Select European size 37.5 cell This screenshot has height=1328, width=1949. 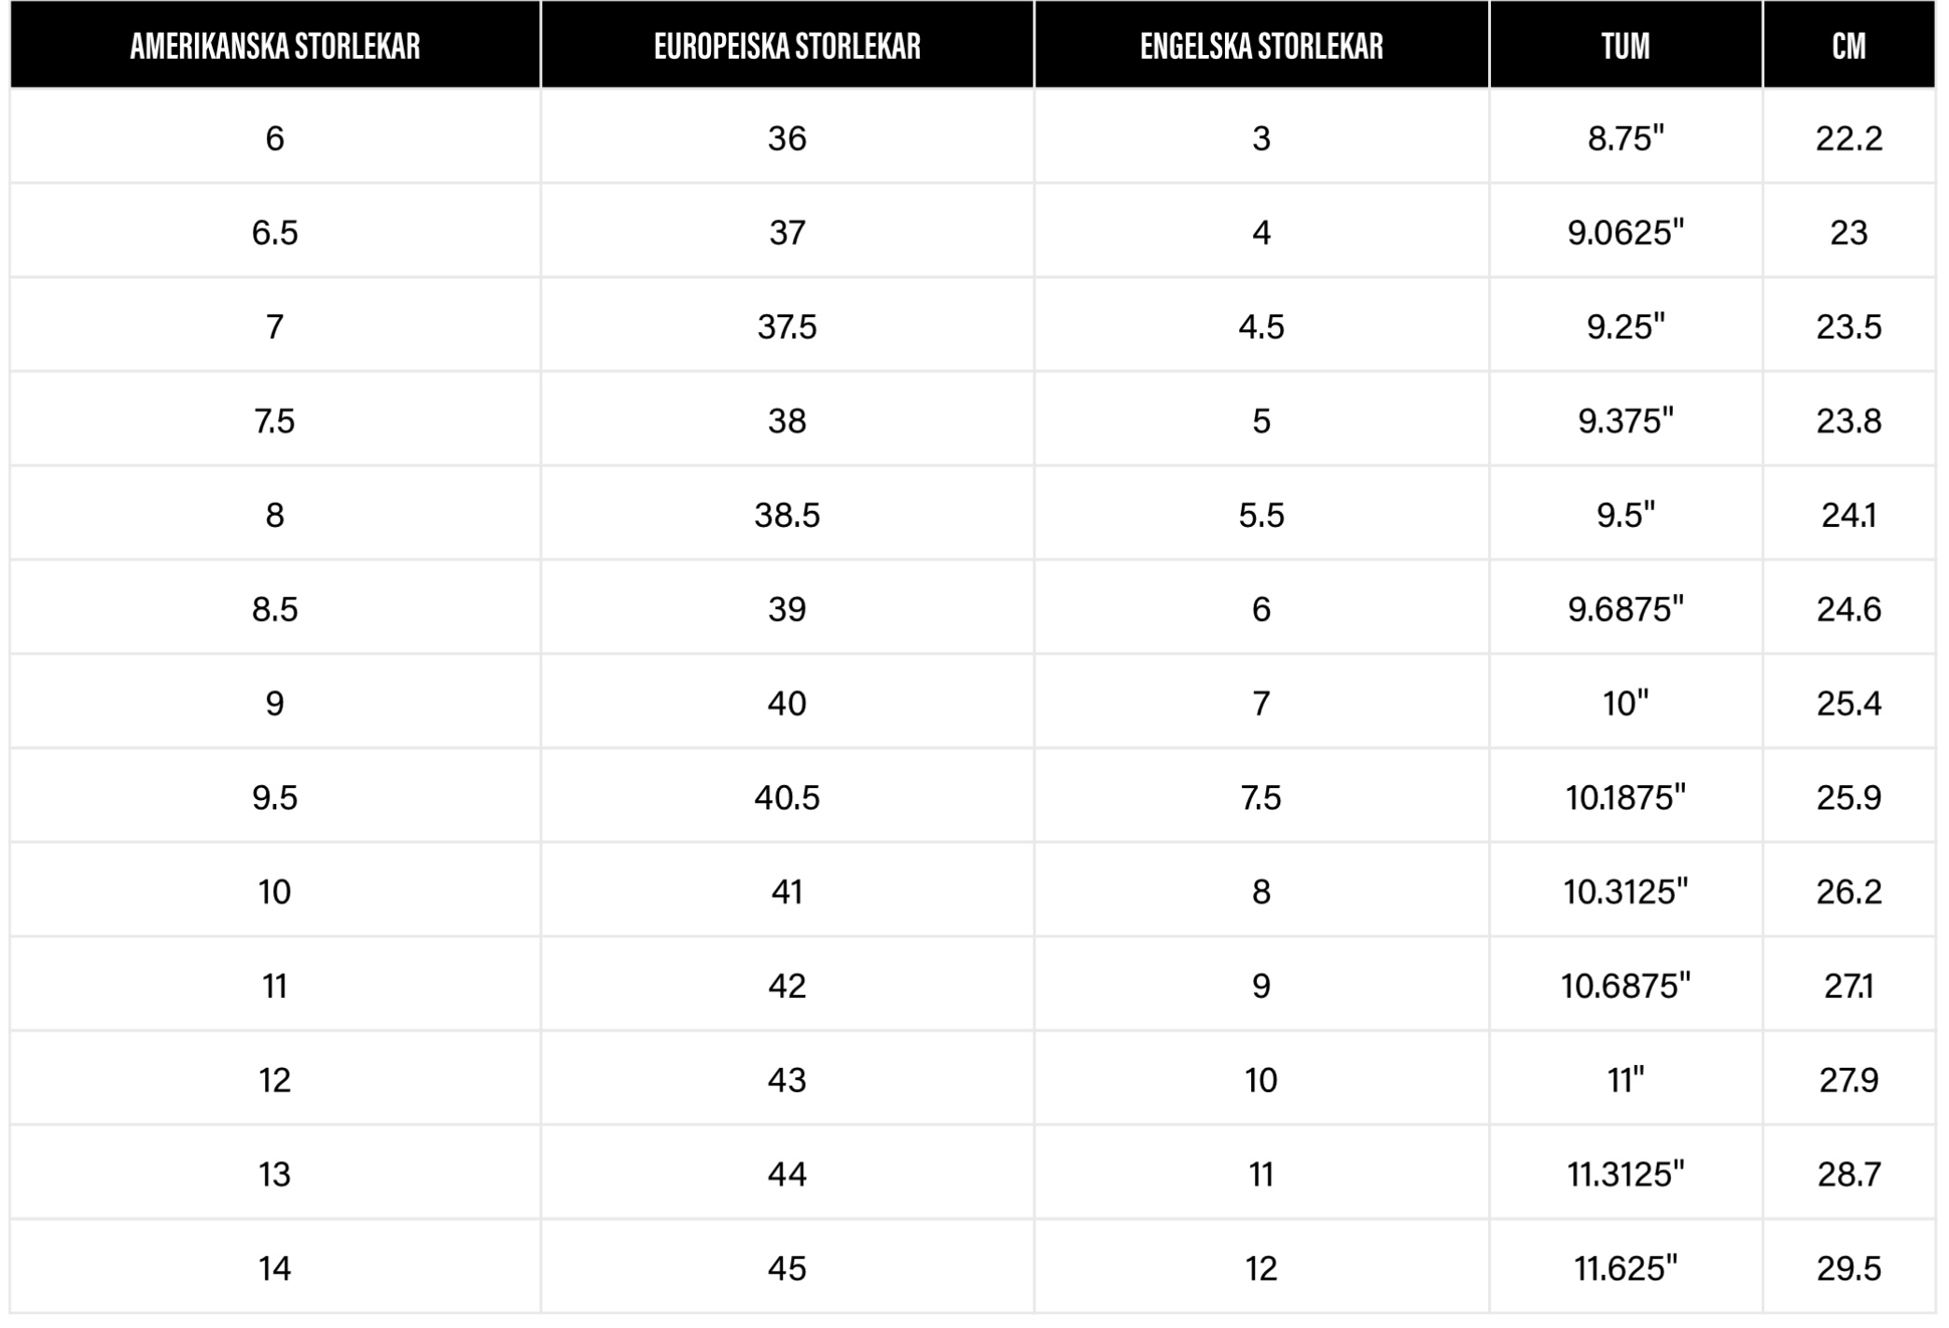(x=787, y=326)
